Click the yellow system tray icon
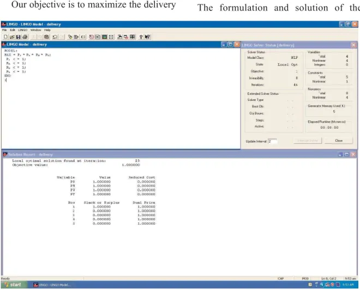The height and width of the screenshot is (290, 360). 310,285
